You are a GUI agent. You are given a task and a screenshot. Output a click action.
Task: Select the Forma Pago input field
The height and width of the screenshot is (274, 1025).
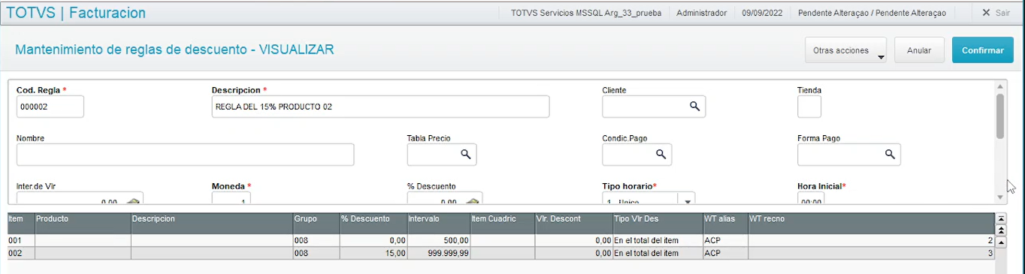click(x=849, y=155)
